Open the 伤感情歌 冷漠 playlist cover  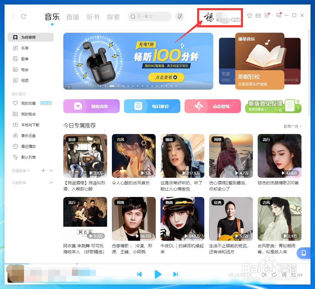point(134,219)
